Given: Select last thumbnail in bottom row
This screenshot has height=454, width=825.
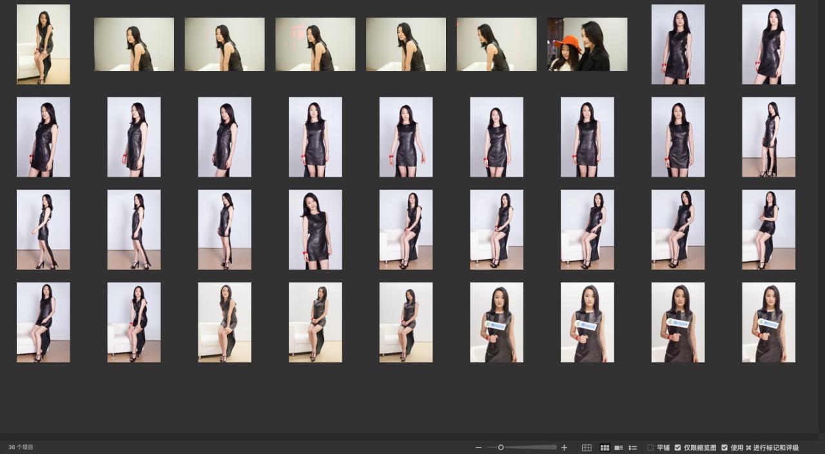Looking at the screenshot, I should (x=768, y=322).
